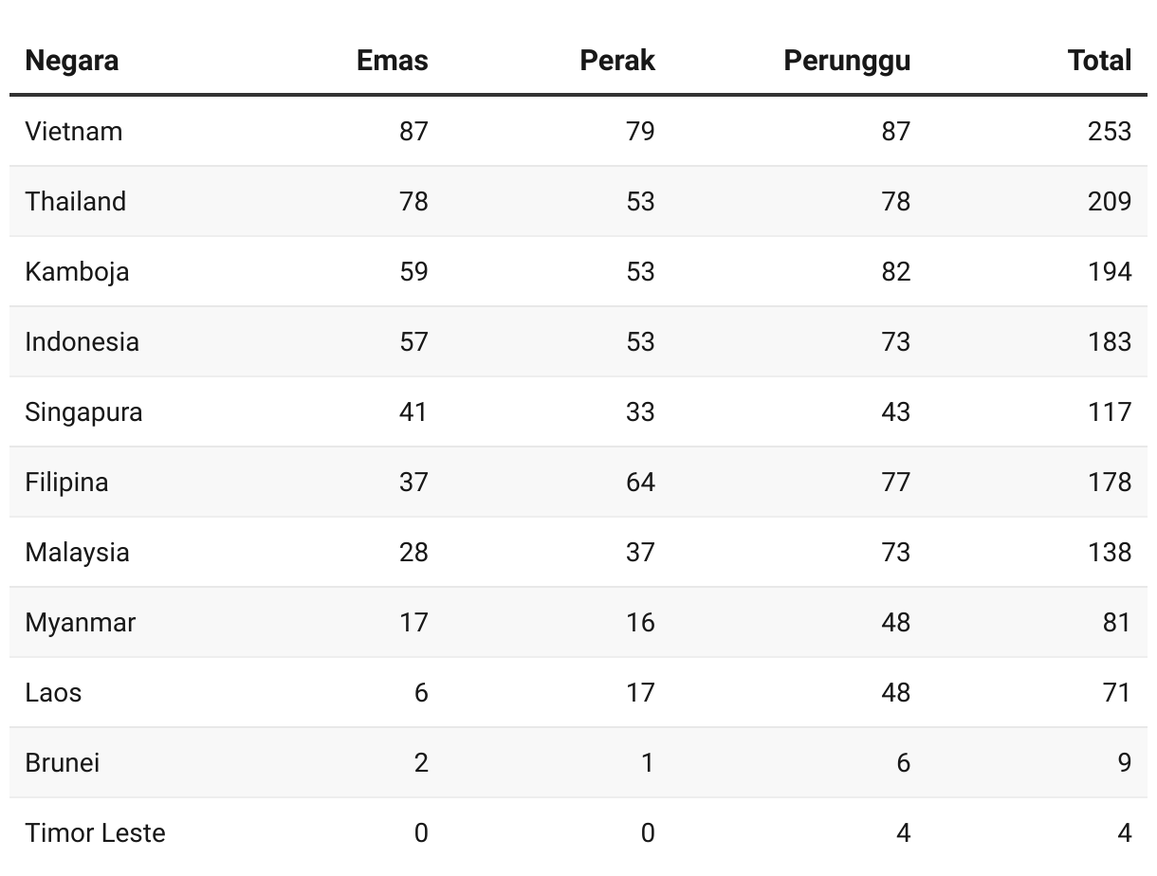Select Filipina's silver count 64
Viewport: 1157px width, 876px height.
640,482
